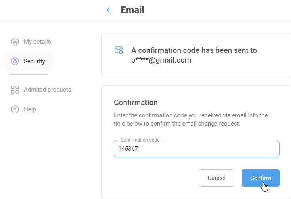Open the Help menu entry

pyautogui.click(x=30, y=109)
